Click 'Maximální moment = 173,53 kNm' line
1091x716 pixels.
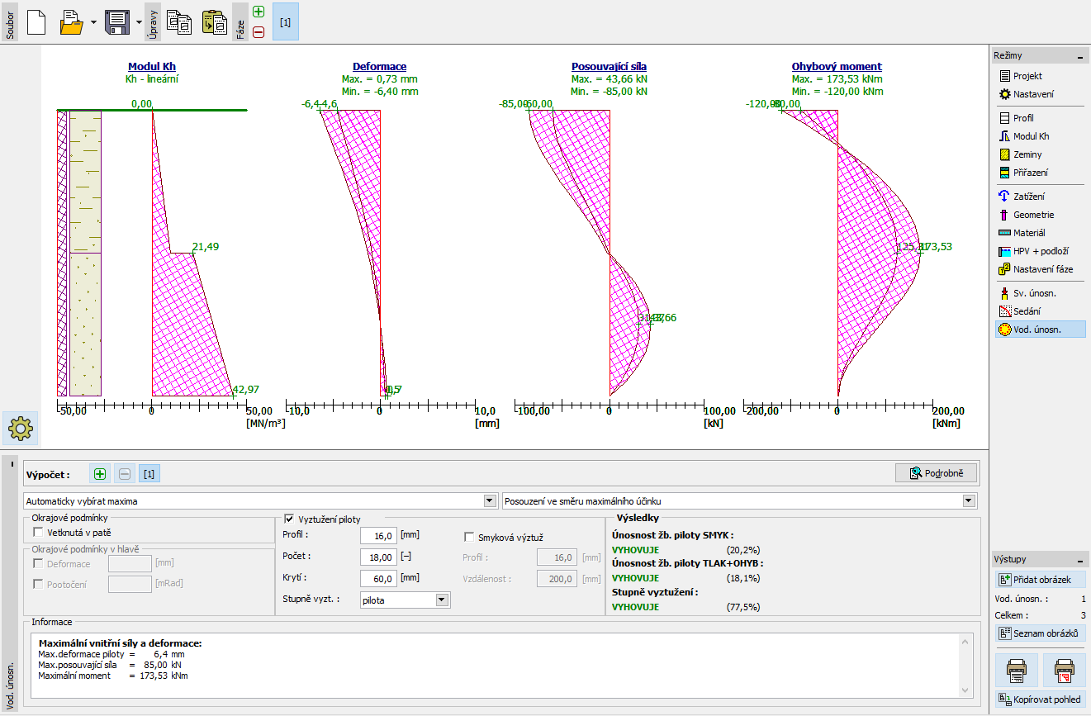tap(113, 676)
